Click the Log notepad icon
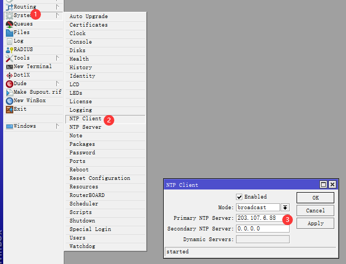This screenshot has width=346, height=264. (x=10, y=41)
